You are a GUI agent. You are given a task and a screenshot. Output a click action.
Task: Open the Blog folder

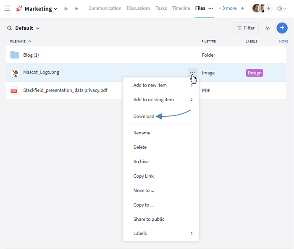click(x=31, y=55)
